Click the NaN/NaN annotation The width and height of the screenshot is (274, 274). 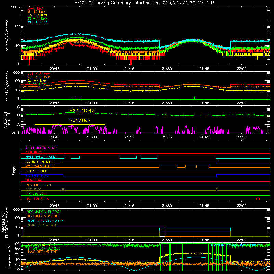[80, 120]
